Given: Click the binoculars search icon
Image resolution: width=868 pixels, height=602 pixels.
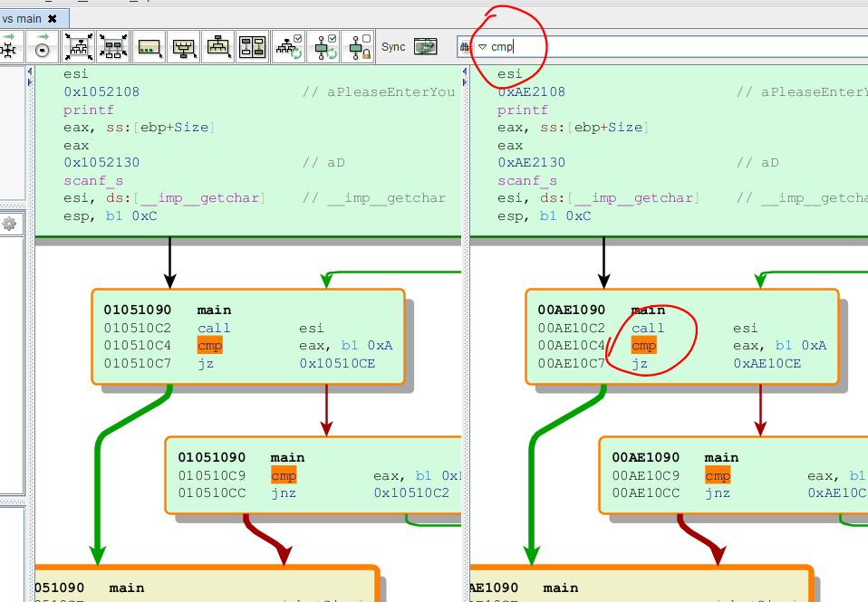Looking at the screenshot, I should tap(466, 47).
